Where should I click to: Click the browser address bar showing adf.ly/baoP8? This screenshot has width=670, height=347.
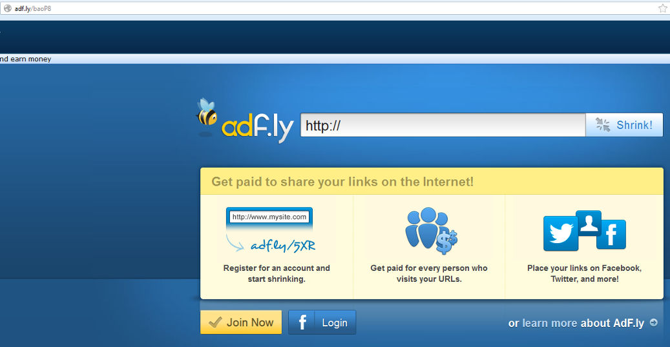pyautogui.click(x=335, y=8)
